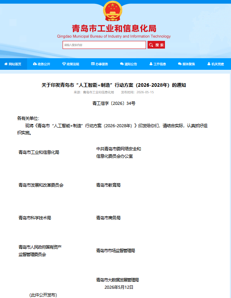Click the home icon beside 网站首页
This screenshot has width=231, height=298.
[x=6, y=64]
